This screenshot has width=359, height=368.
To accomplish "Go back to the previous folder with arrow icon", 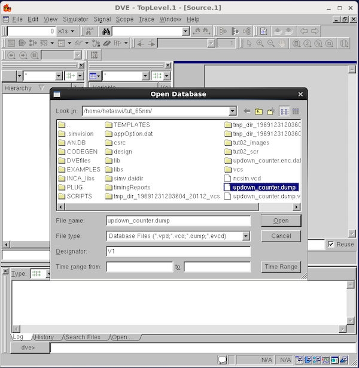I will pos(247,111).
